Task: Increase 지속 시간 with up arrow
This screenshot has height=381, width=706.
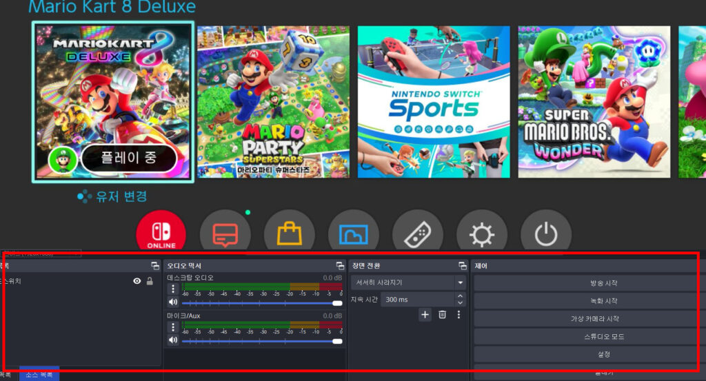Action: pos(460,296)
